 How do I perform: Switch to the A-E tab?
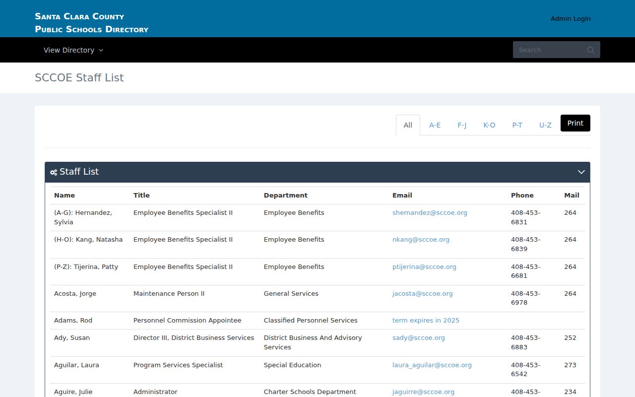pyautogui.click(x=435, y=125)
